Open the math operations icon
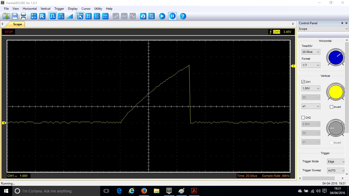The height and width of the screenshot is (196, 349). coord(34,16)
